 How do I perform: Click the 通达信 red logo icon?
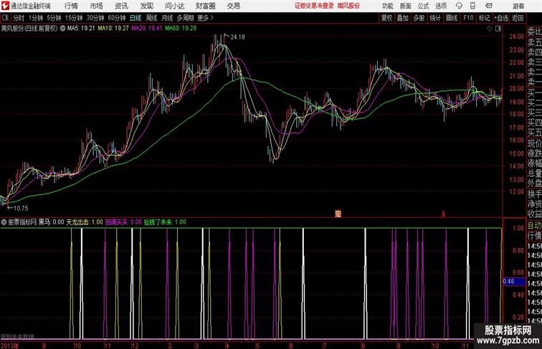pos(5,6)
